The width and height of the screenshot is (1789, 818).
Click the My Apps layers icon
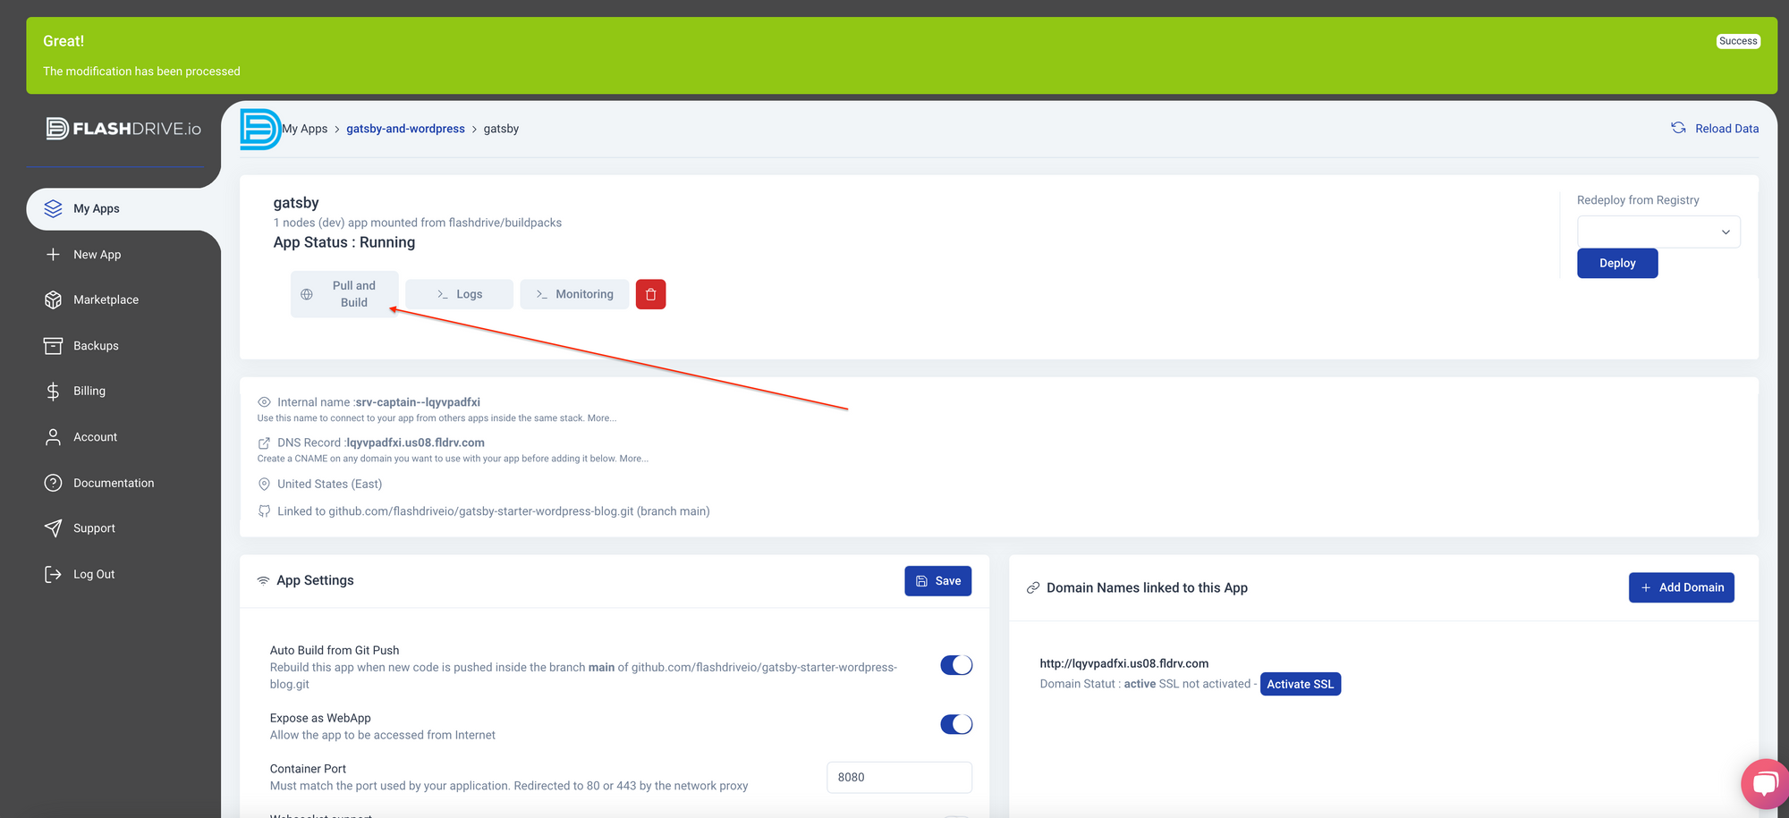53,208
